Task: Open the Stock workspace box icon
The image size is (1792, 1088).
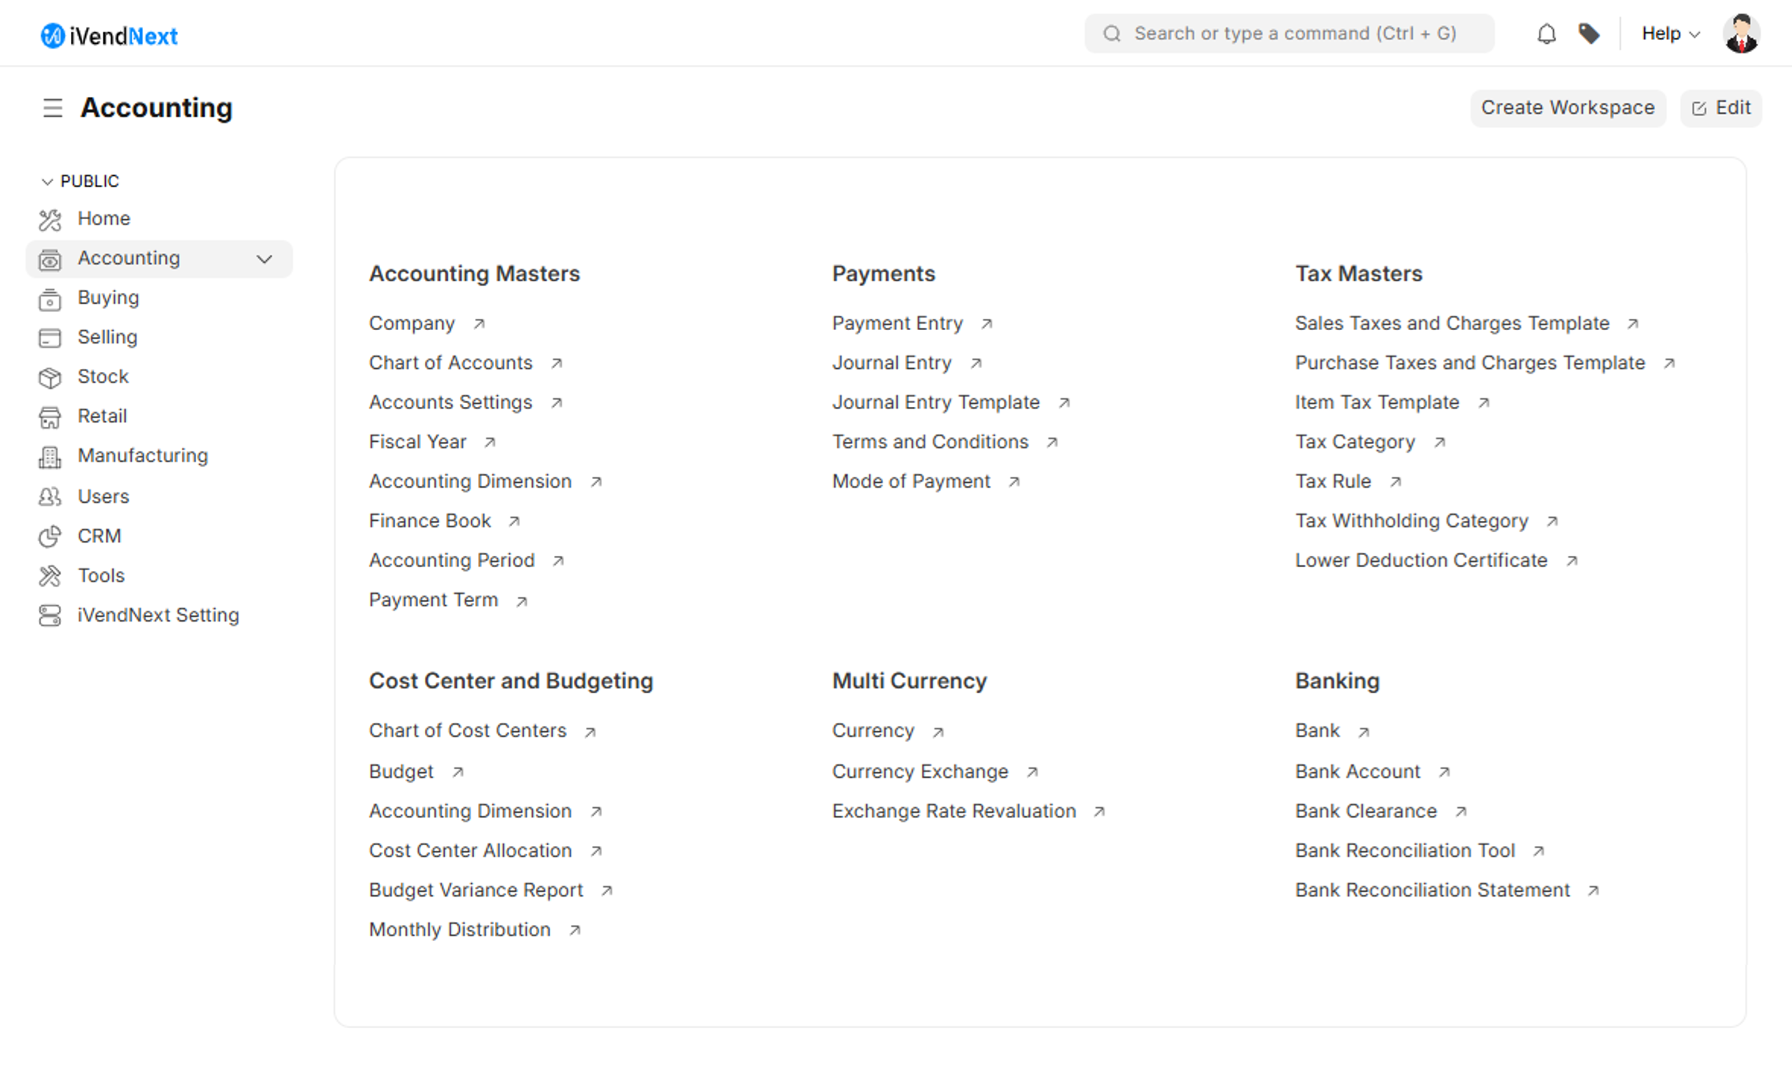Action: pos(50,377)
